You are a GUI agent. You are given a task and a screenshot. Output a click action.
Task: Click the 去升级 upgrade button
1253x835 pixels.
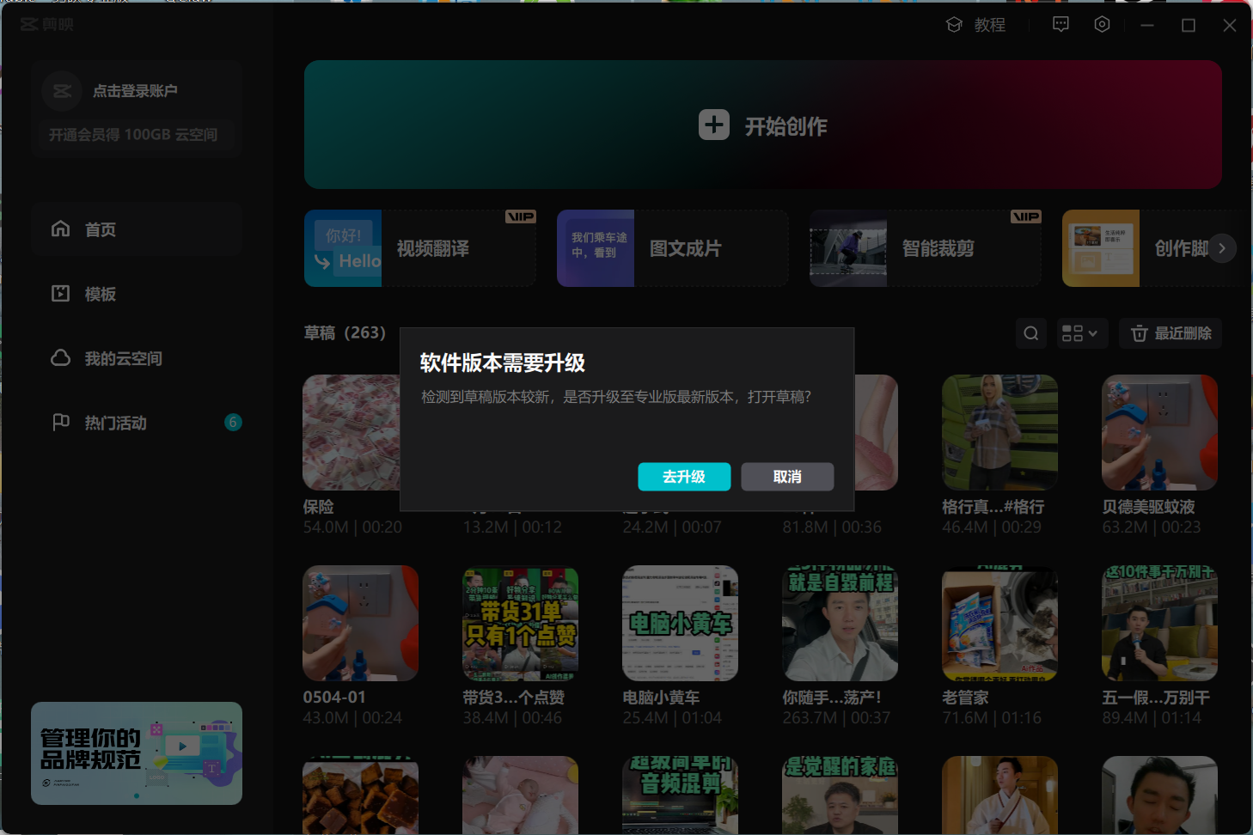pyautogui.click(x=683, y=477)
